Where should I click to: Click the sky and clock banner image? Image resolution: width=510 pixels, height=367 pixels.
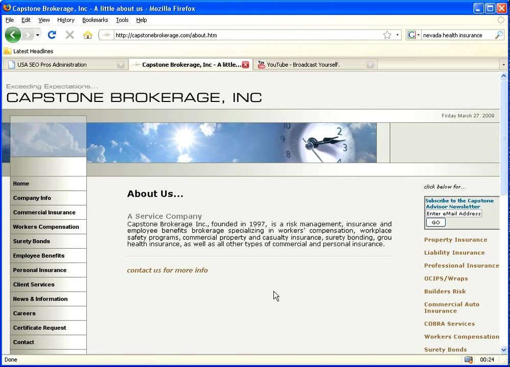231,142
